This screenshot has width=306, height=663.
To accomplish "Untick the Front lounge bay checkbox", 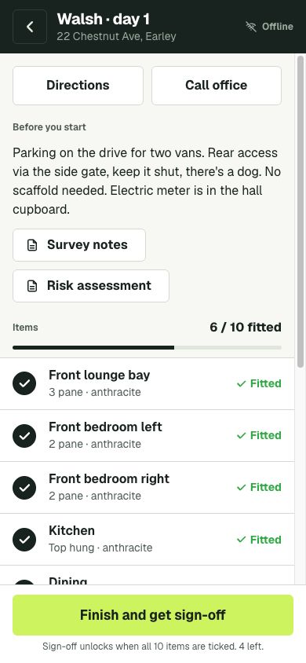I will click(x=24, y=383).
